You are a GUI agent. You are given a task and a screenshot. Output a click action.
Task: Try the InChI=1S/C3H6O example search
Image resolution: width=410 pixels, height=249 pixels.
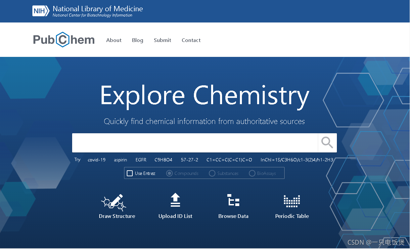(x=297, y=160)
